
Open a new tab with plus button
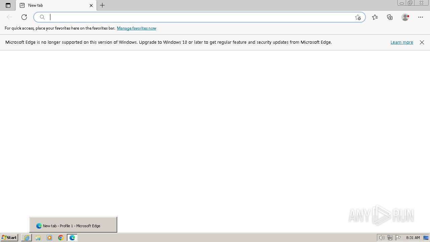pos(102,5)
